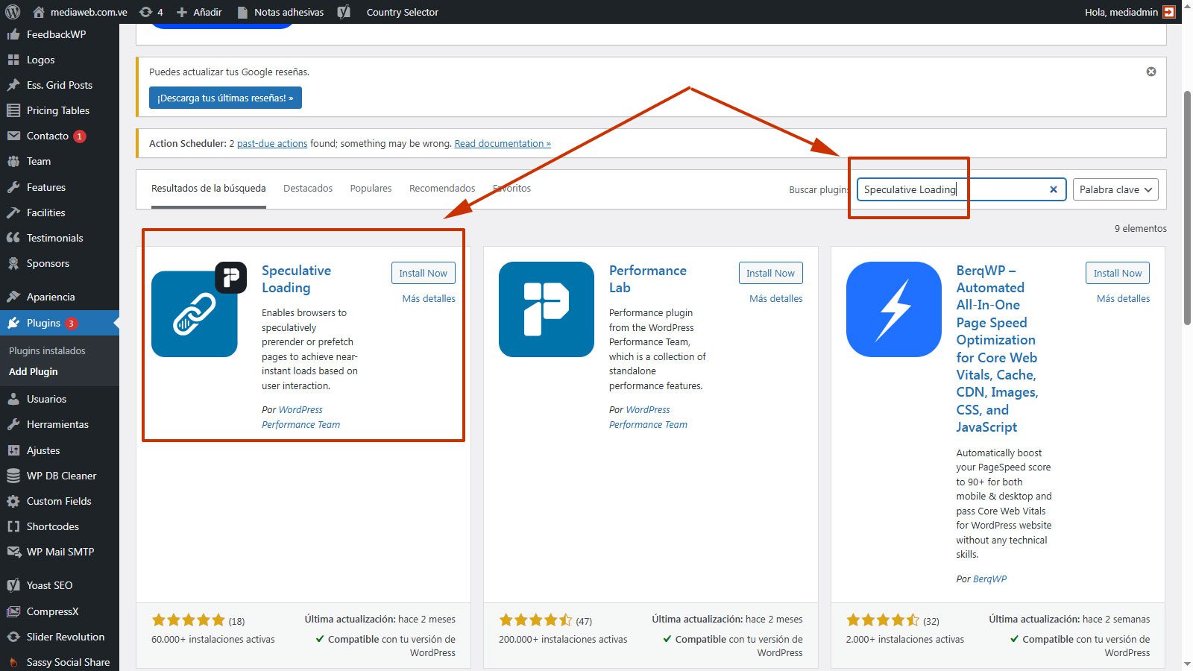Open the Añadir new content menu
The image size is (1193, 671).
199,12
